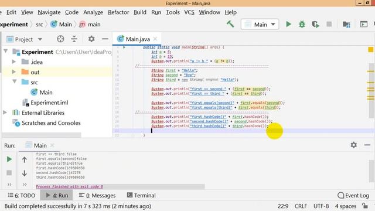The width and height of the screenshot is (375, 211).
Task: Open the View menu
Action: point(27,12)
